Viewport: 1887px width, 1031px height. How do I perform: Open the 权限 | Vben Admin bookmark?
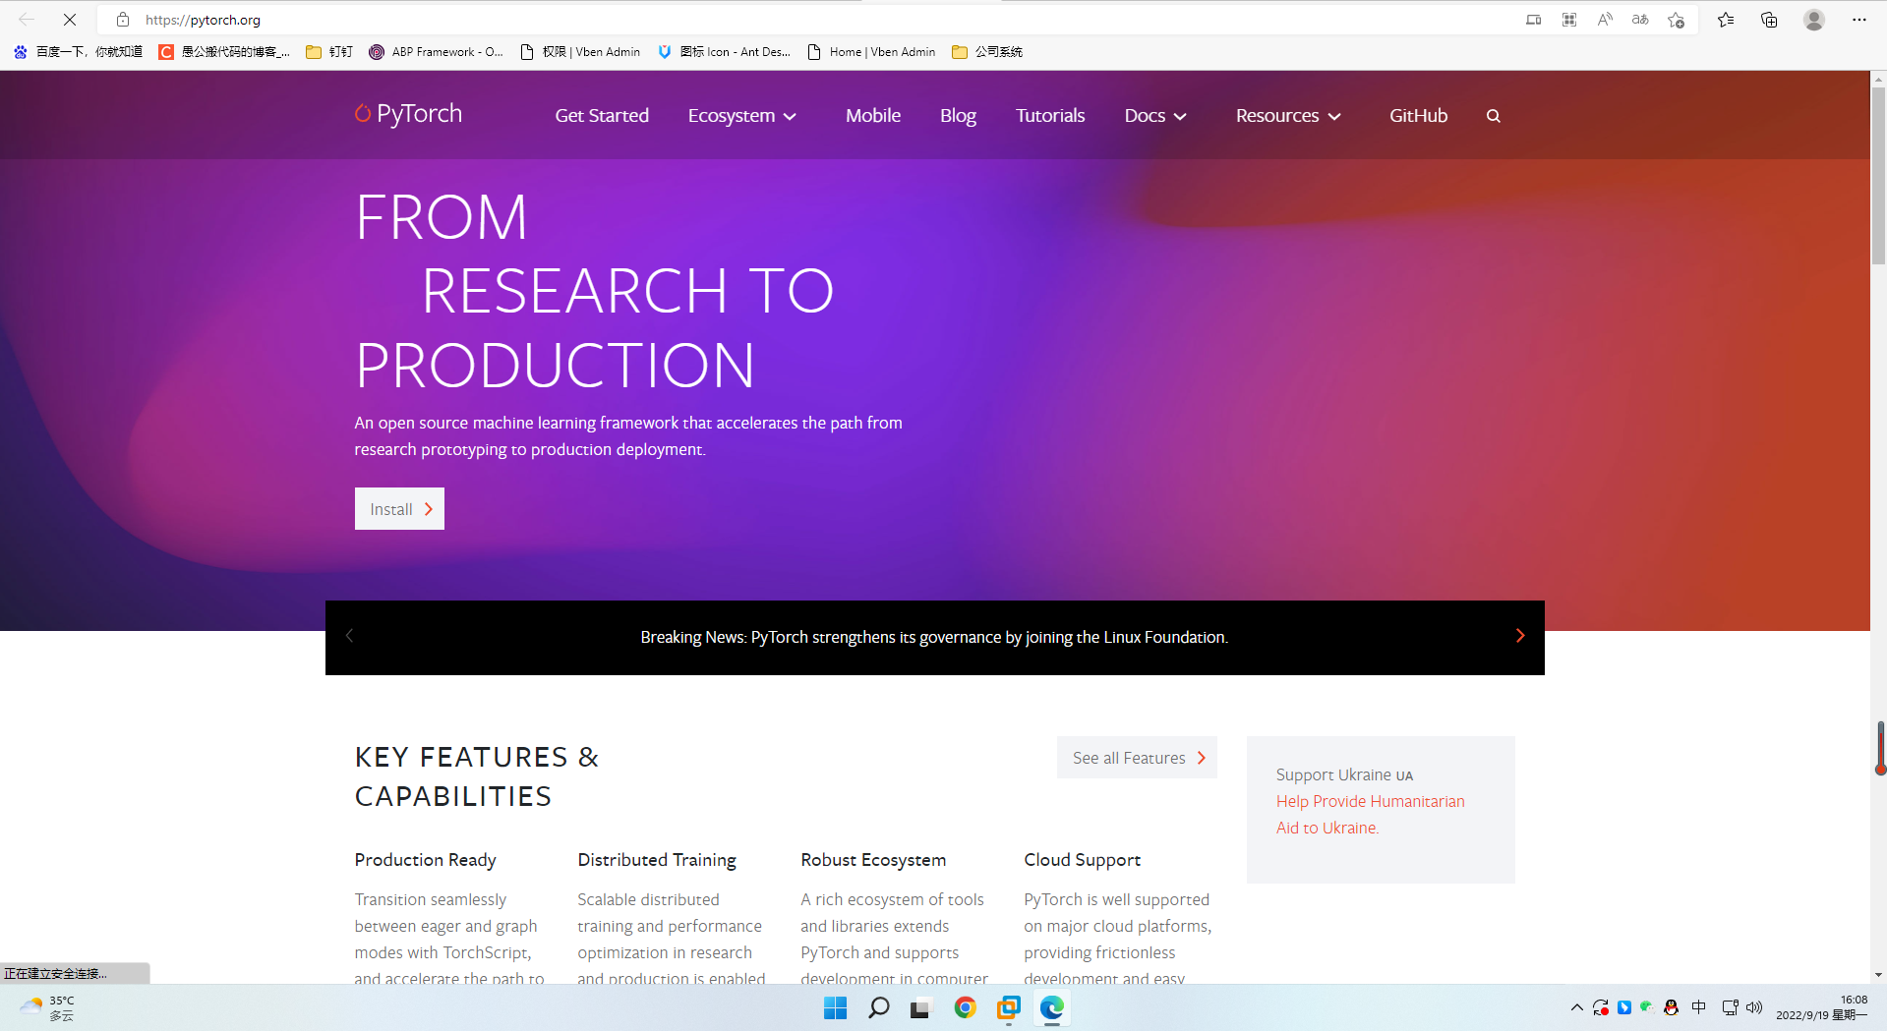pyautogui.click(x=580, y=52)
